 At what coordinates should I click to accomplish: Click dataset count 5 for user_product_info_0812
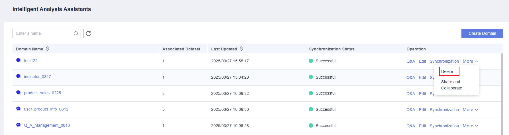tap(163, 109)
